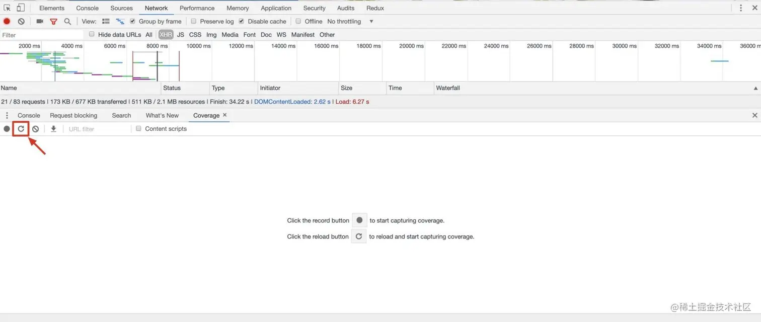Open the Application tab

276,8
